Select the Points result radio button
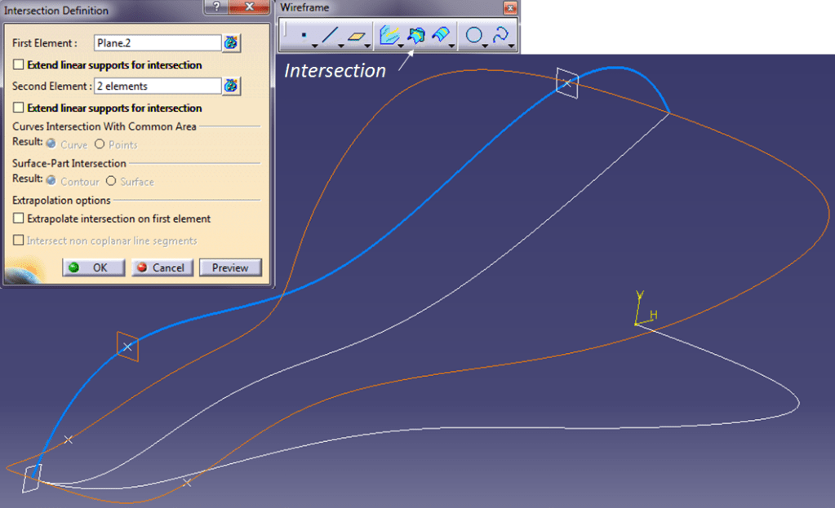The image size is (835, 508). [x=100, y=144]
